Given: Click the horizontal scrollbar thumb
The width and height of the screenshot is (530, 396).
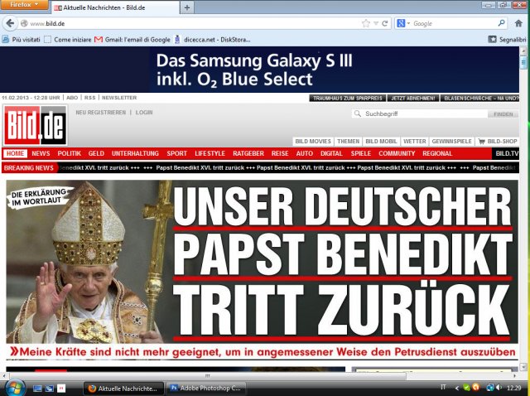Looking at the screenshot, I should pos(208,376).
